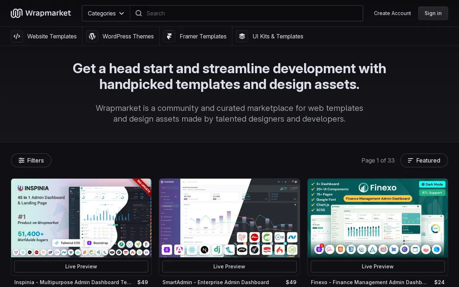Click the Bootstrap badge on Inspinia
The image size is (459, 287).
click(x=98, y=243)
